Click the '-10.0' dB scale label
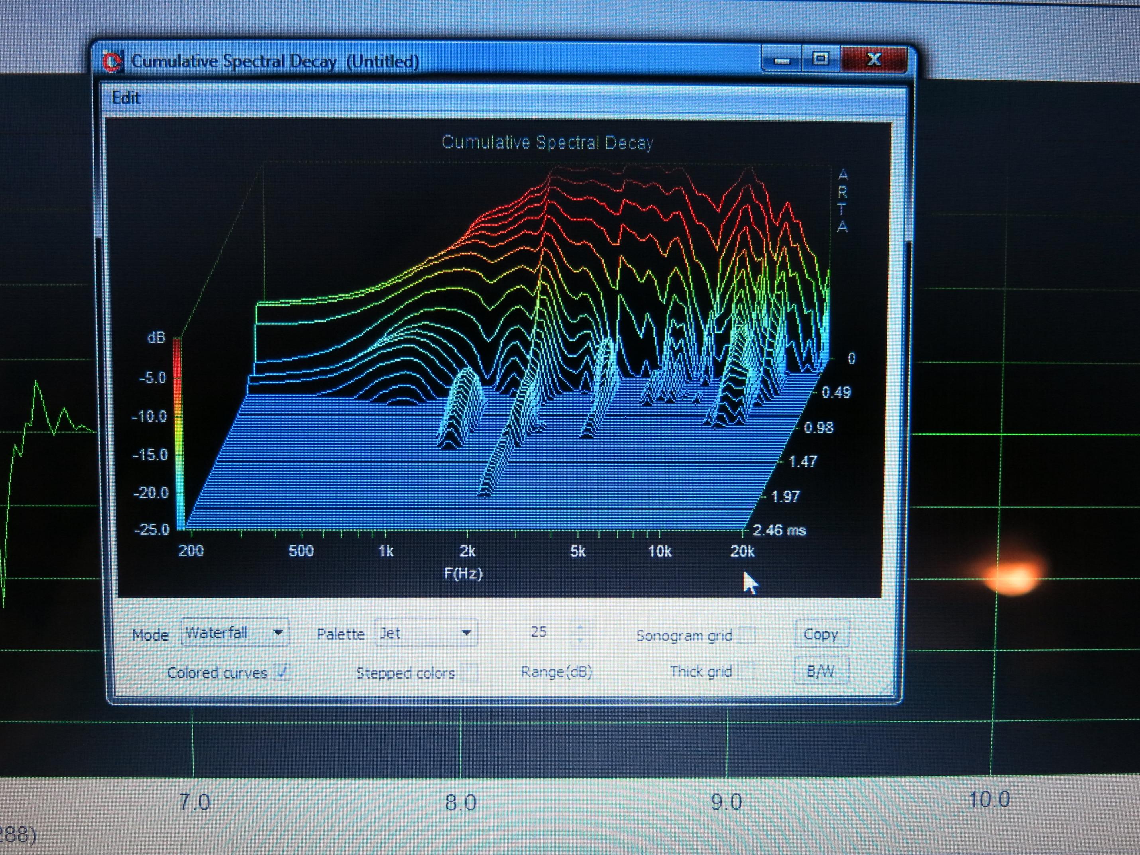Screen dimensions: 1140x855 pyautogui.click(x=150, y=416)
